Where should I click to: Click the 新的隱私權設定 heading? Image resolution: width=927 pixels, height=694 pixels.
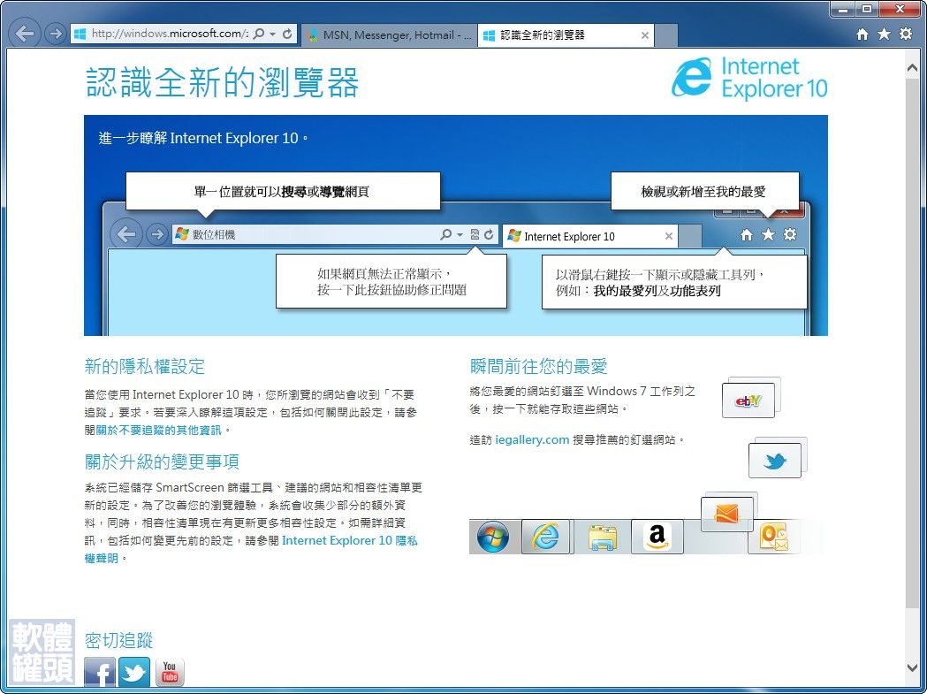[x=144, y=366]
